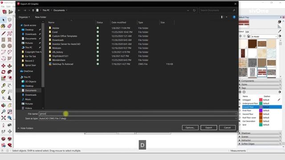285x160 pixels.
Task: Select the Protractor tool
Action: tap(3, 92)
